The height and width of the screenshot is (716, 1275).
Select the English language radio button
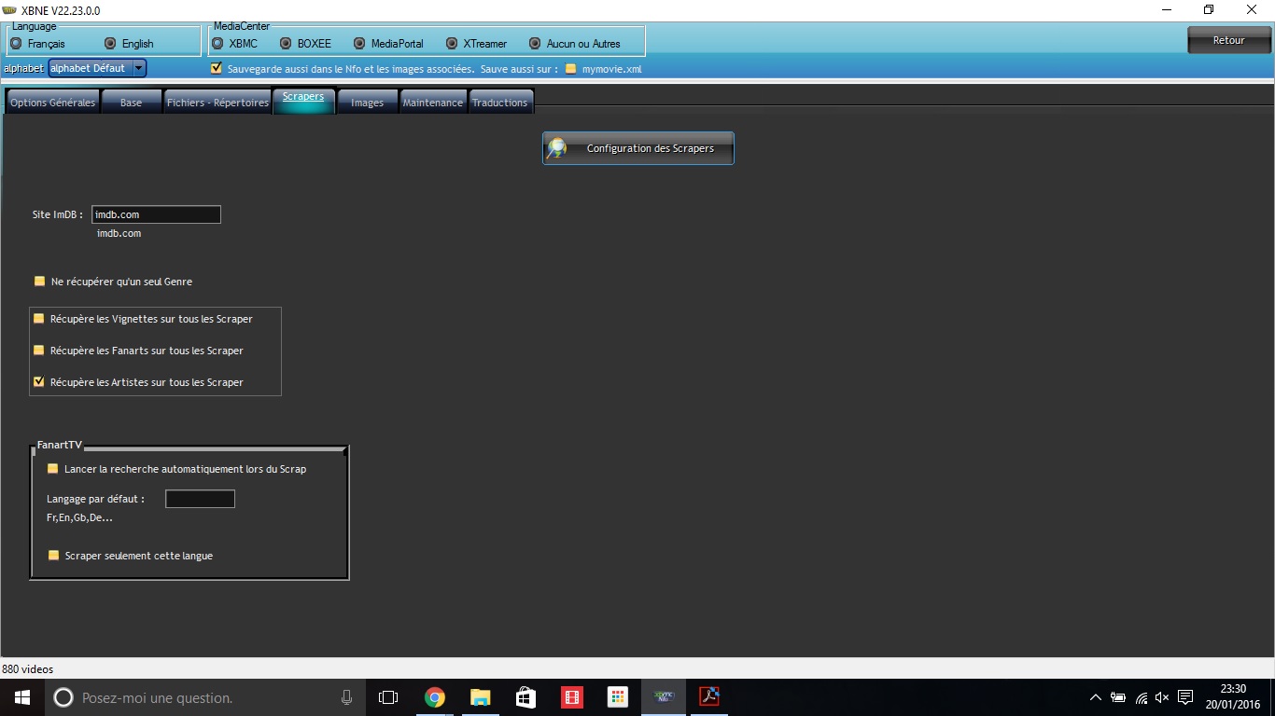[110, 44]
